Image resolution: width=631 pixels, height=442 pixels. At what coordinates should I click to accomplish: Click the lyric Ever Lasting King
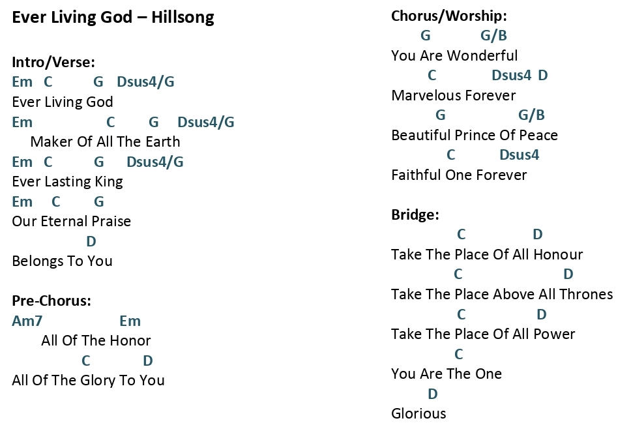[67, 181]
